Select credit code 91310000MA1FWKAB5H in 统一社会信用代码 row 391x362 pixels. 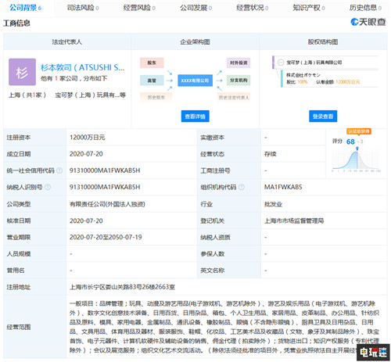(105, 170)
